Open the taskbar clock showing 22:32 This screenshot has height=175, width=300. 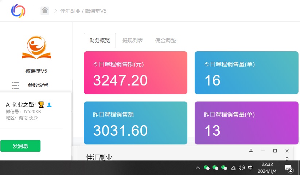click(x=267, y=168)
